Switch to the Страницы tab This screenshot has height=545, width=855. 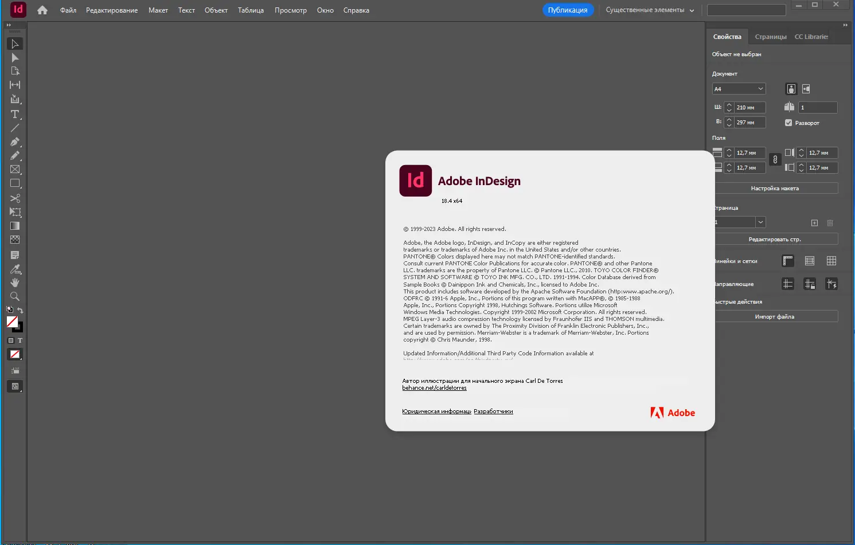click(771, 36)
